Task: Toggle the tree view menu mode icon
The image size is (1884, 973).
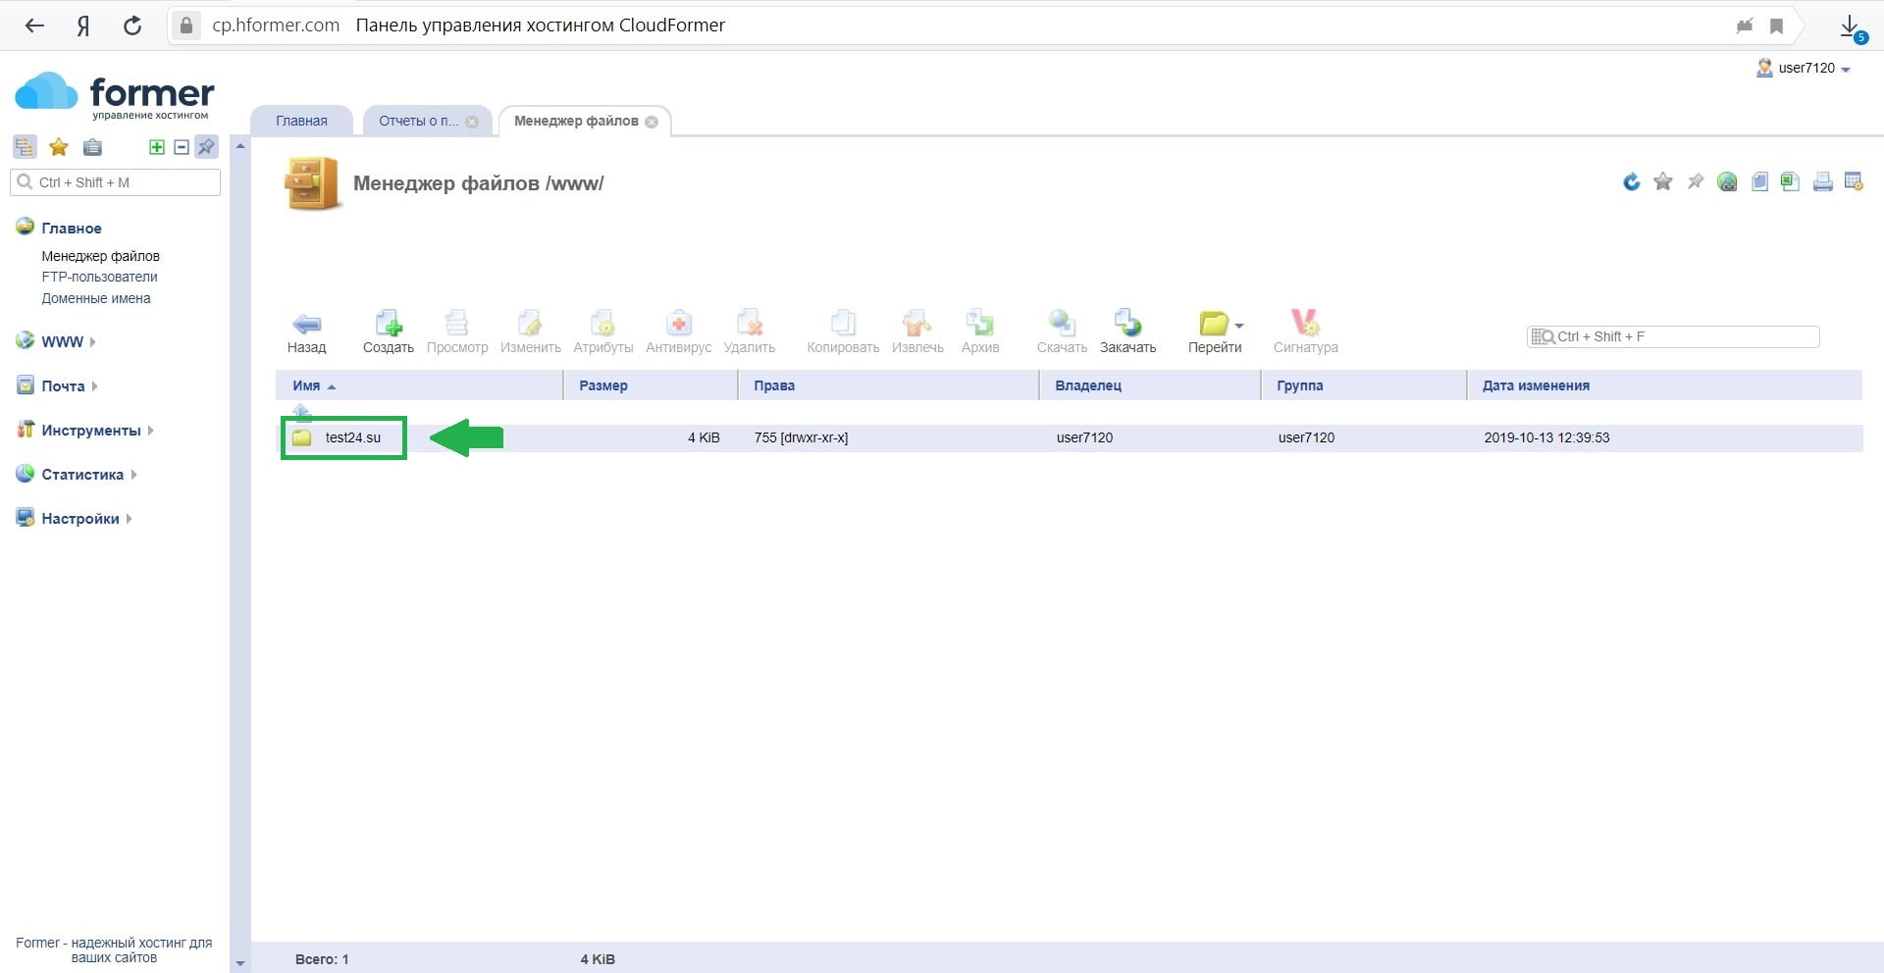Action: point(25,148)
